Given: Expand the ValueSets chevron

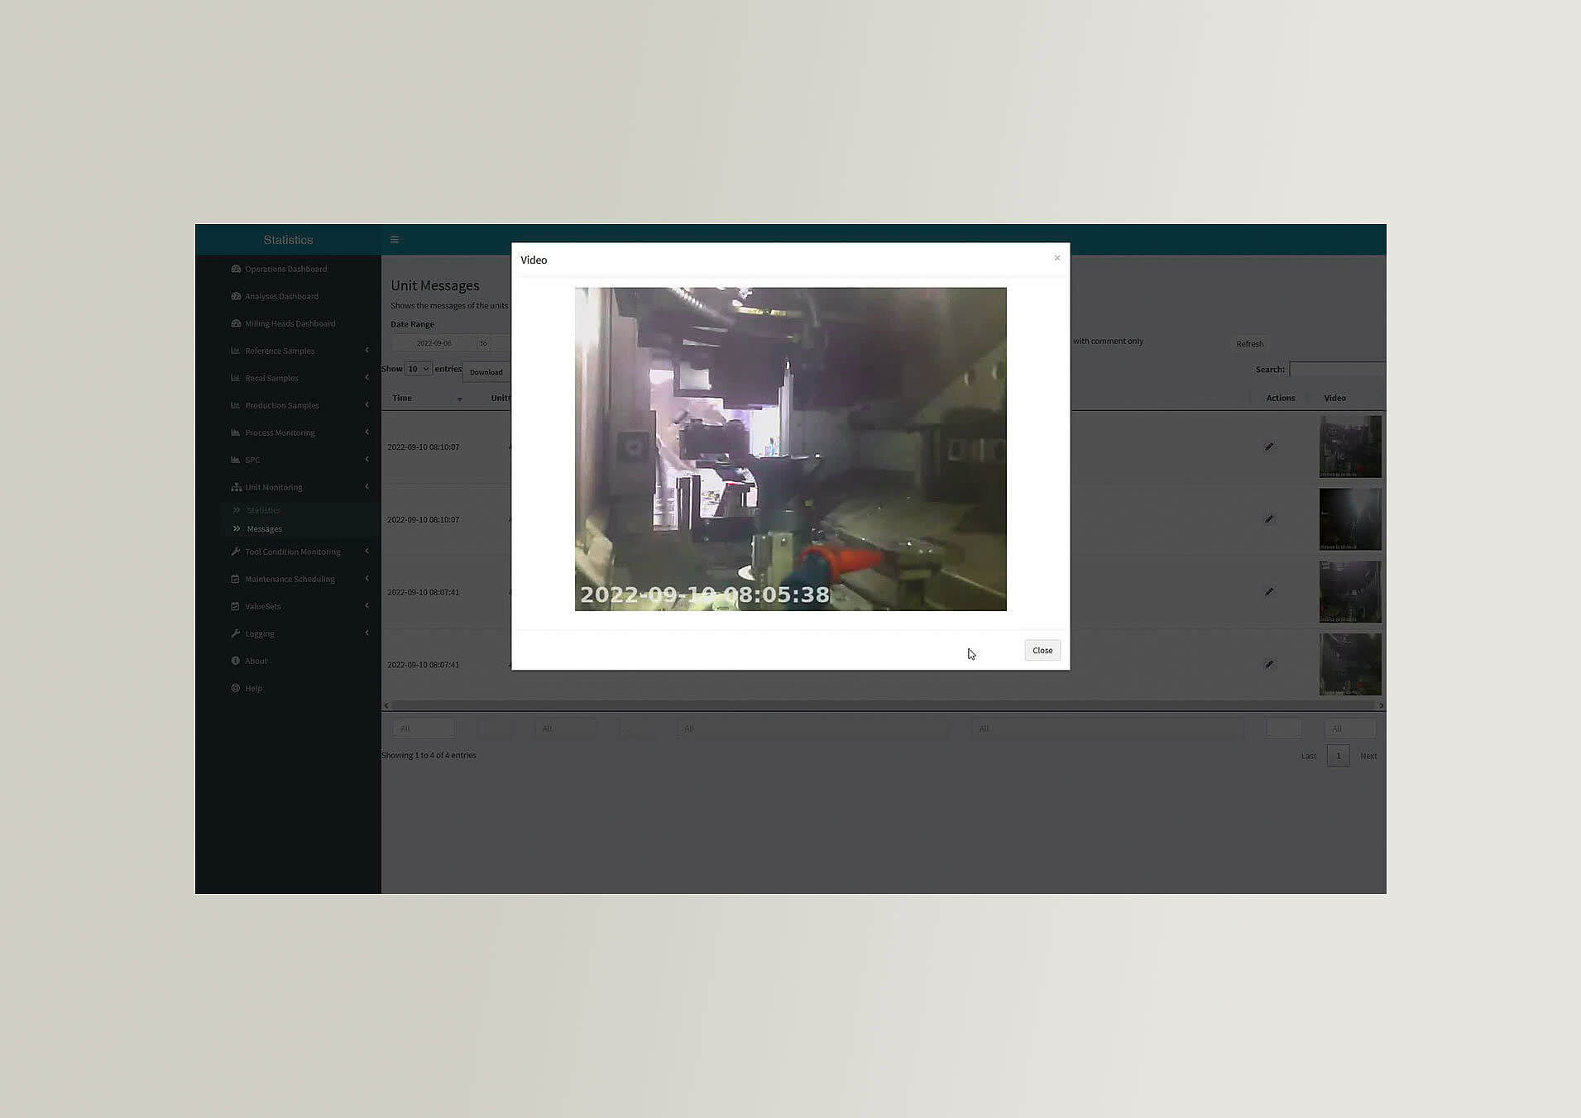Looking at the screenshot, I should pyautogui.click(x=367, y=606).
